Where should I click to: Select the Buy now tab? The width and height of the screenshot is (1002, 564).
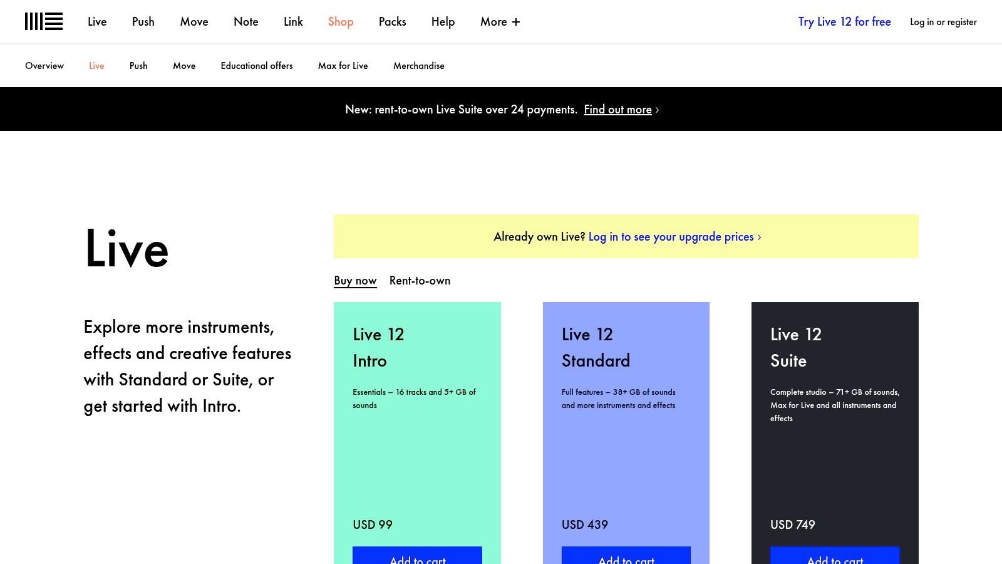tap(355, 281)
